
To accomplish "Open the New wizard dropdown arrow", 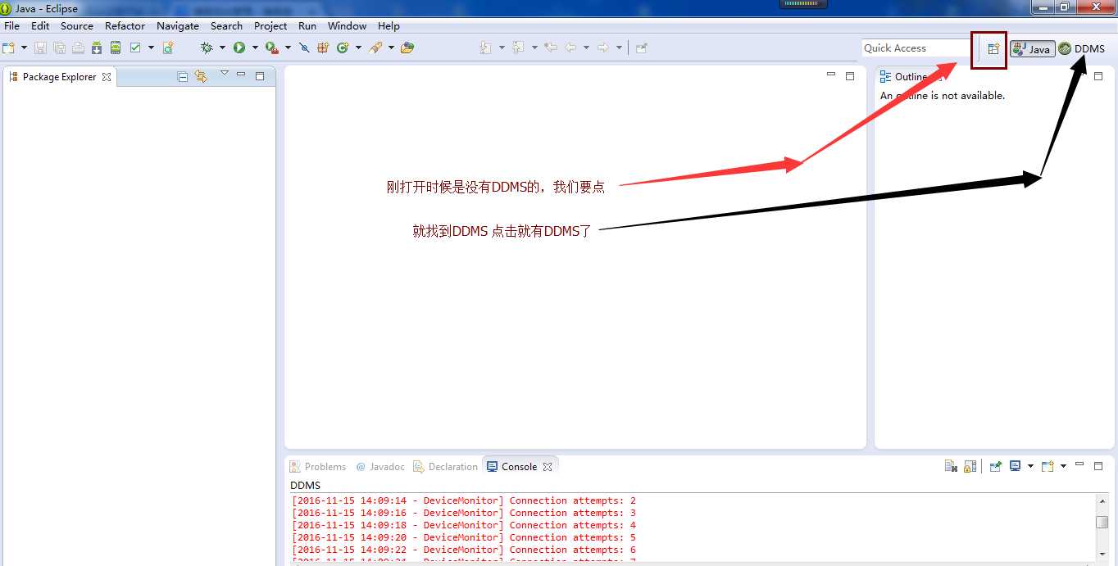I will point(24,48).
